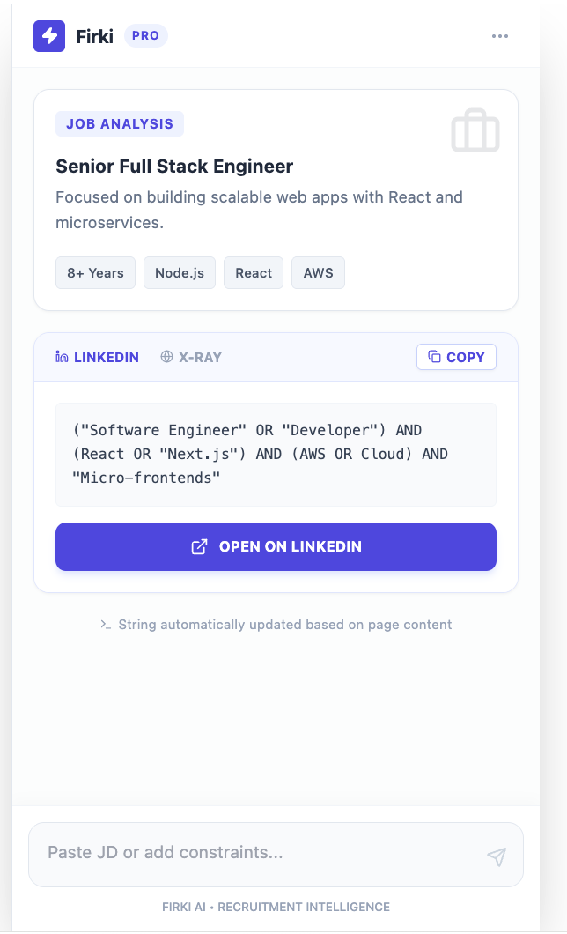Screen dimensions: 567x934
Task: Click the Firki lightning bolt logo
Action: click(x=49, y=36)
